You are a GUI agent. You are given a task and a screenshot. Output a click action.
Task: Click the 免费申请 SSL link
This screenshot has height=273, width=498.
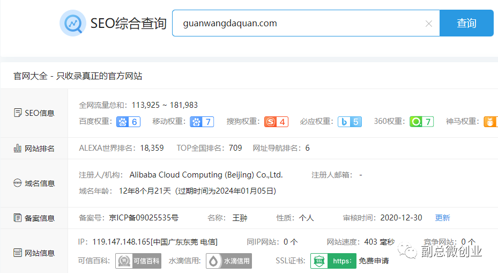click(374, 261)
